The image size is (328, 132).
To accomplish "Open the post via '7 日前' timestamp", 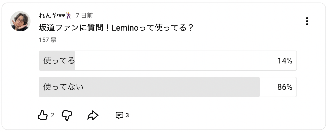I will (x=84, y=16).
